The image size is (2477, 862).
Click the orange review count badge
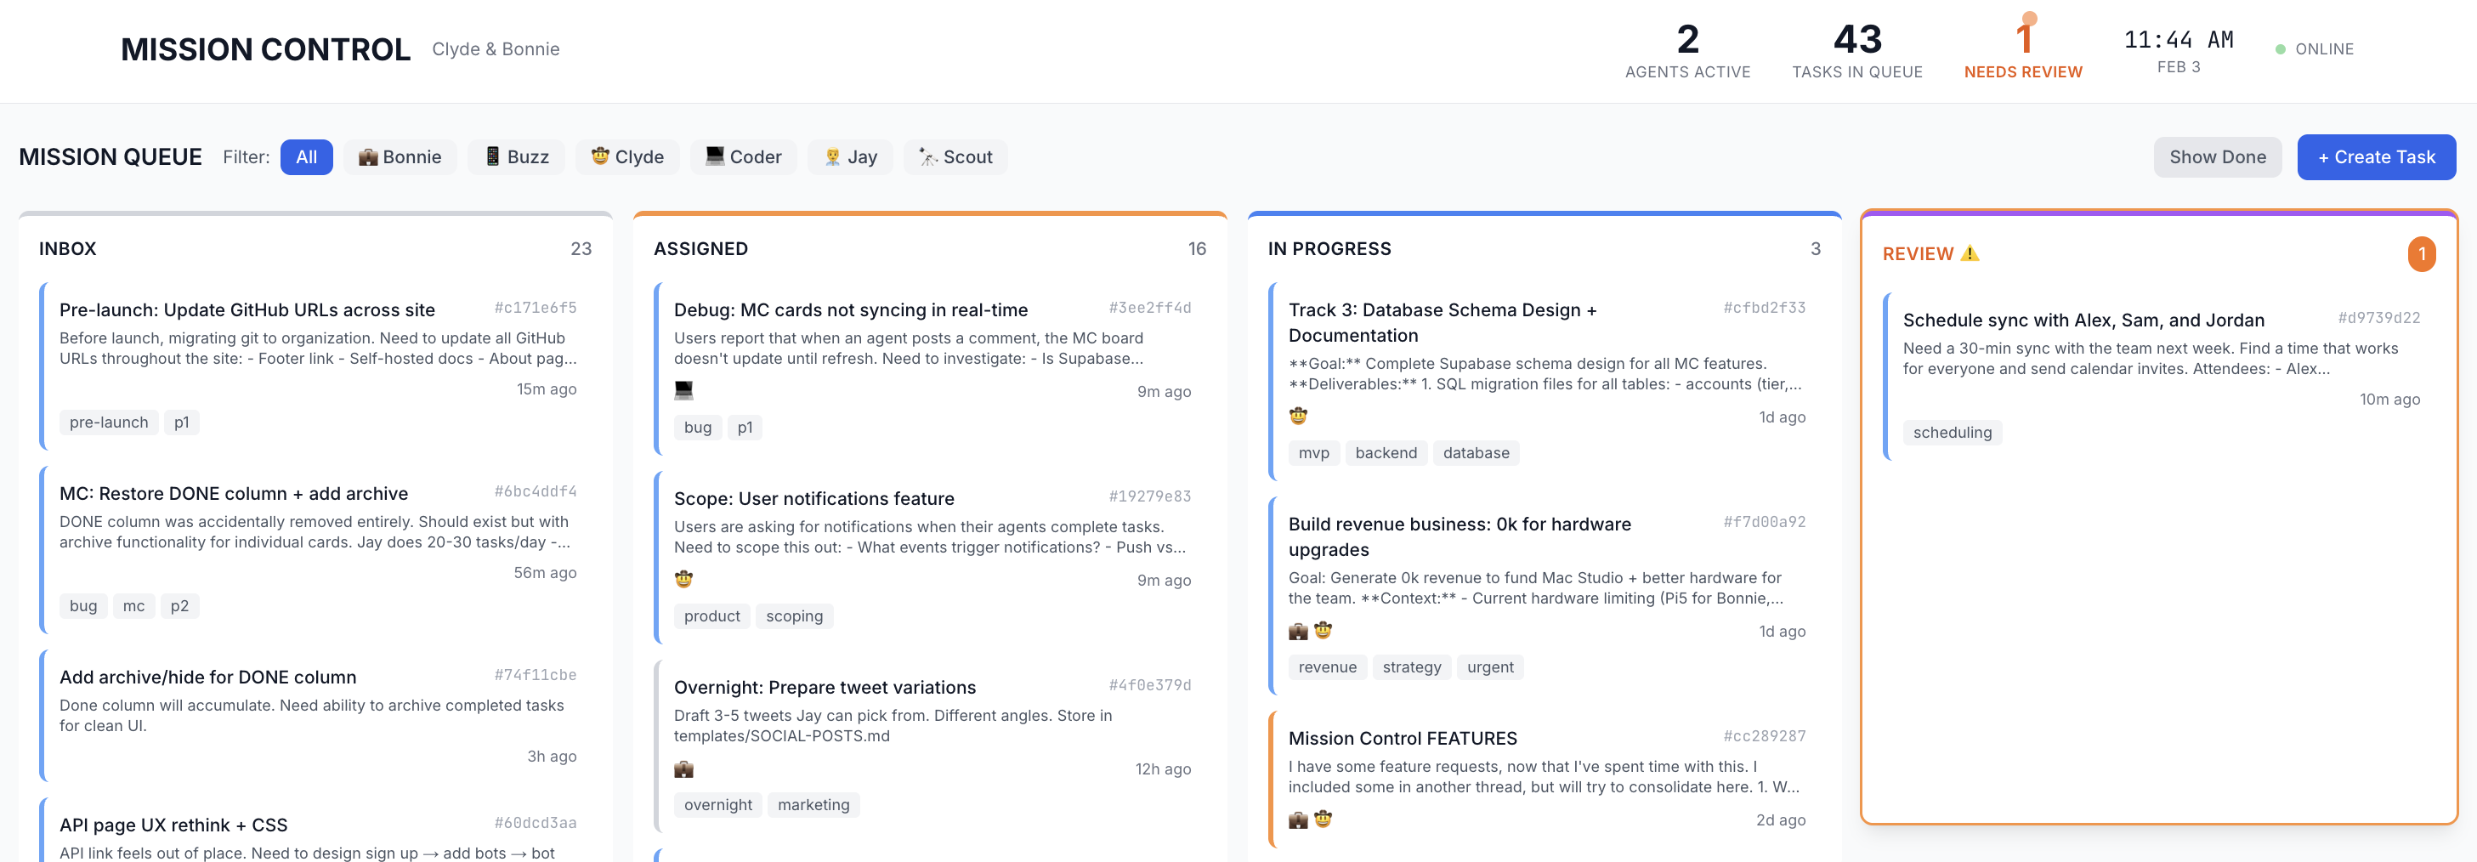coord(2421,254)
